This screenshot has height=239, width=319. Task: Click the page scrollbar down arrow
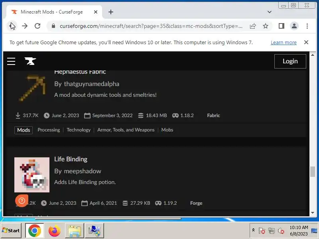pyautogui.click(x=313, y=213)
